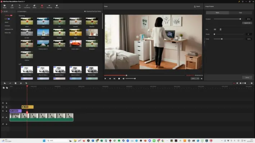Lock the video clip track
Image resolution: width=255 pixels, height=143 pixels.
coord(6,117)
